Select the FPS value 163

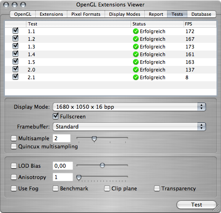pos(190,62)
